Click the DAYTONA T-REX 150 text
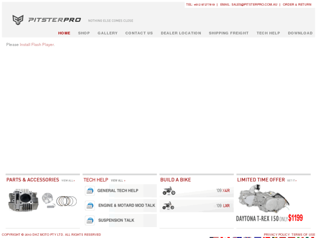This screenshot has height=238, width=317. pos(257,218)
